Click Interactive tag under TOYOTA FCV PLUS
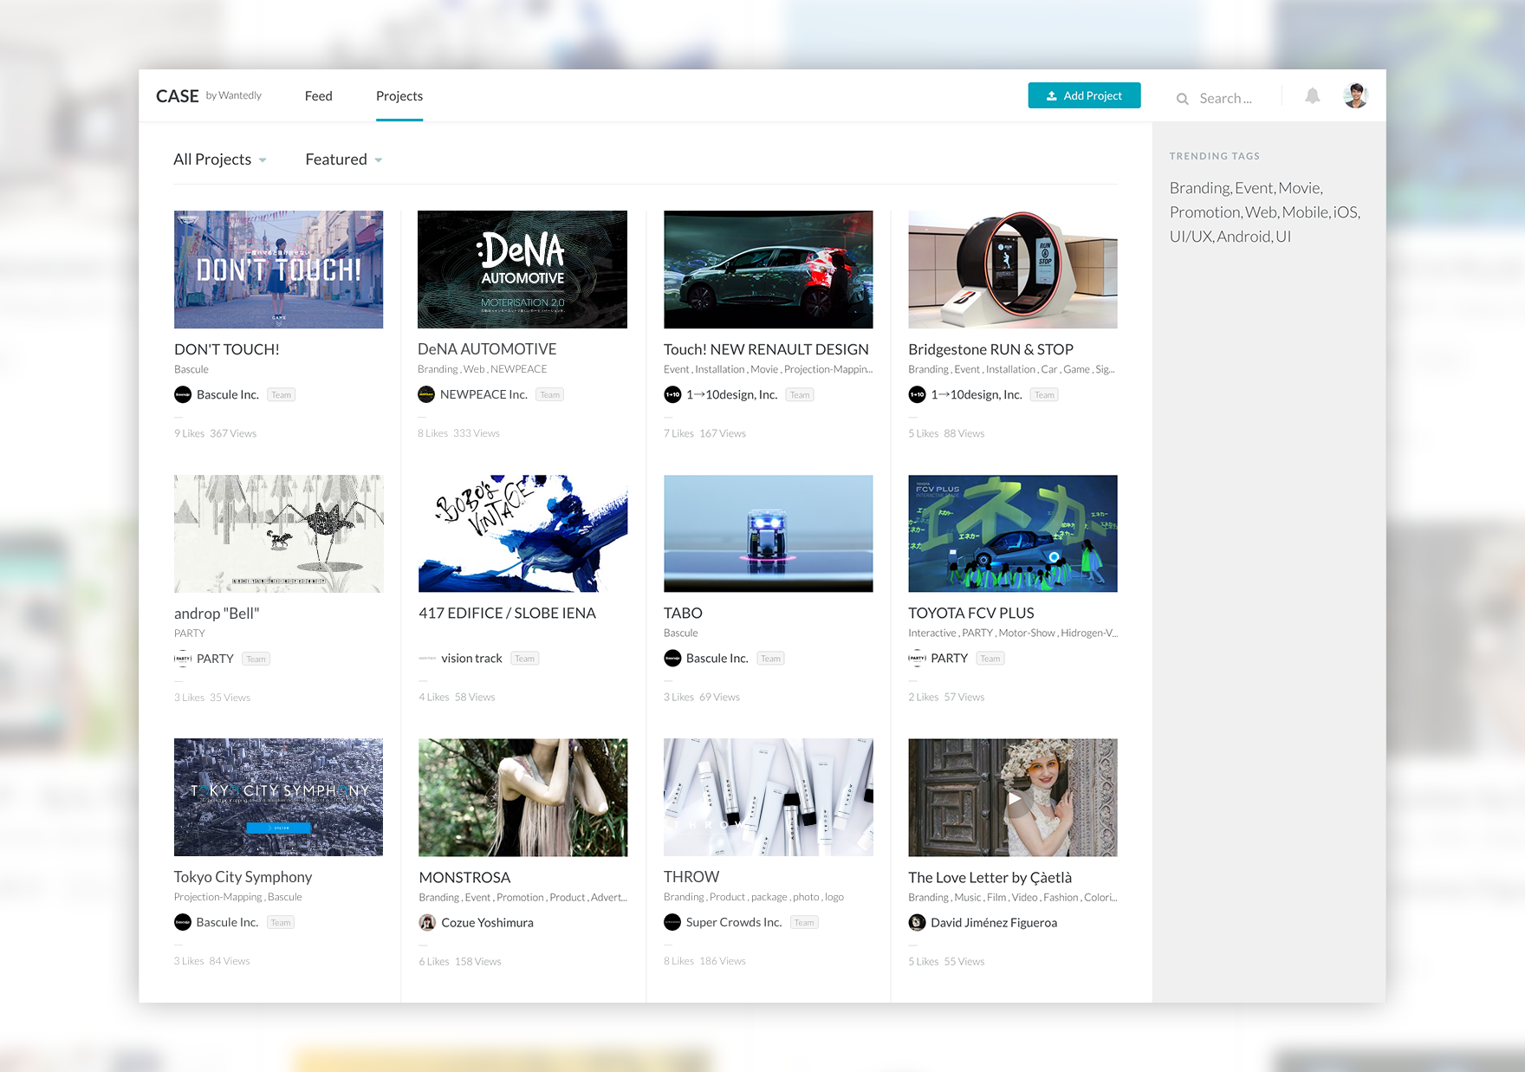1525x1072 pixels. coord(931,633)
